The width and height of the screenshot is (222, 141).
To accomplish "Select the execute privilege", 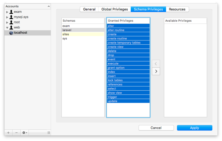I will (128, 64).
